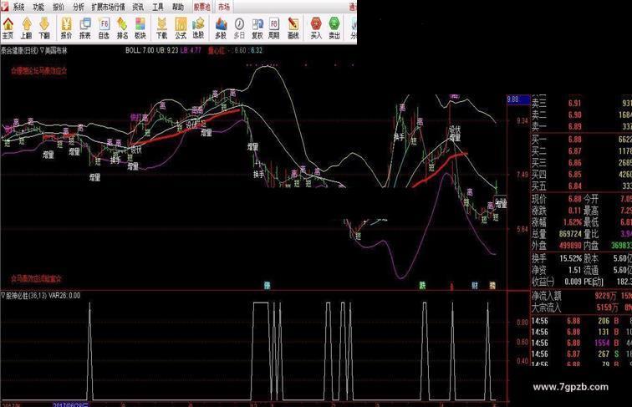Select the 买四 6.85 bid price row
This screenshot has width=632, height=407.
tap(581, 175)
